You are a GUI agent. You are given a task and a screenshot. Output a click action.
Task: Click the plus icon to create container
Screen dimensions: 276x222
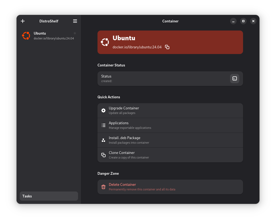click(x=23, y=21)
